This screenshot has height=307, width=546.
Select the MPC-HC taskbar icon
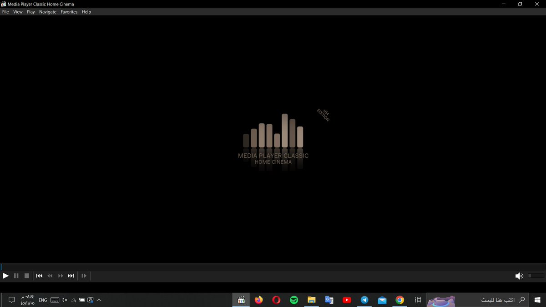pos(241,300)
